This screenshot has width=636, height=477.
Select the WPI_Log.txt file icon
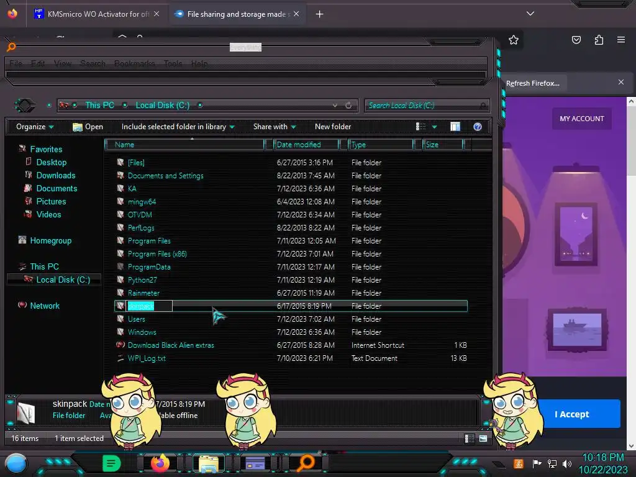coord(120,358)
